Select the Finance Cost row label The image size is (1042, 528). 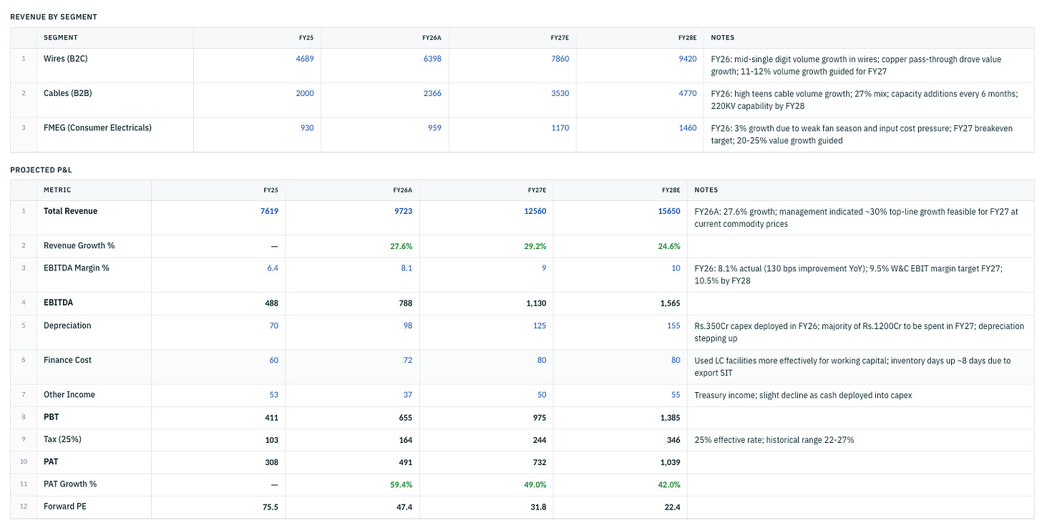click(x=67, y=360)
